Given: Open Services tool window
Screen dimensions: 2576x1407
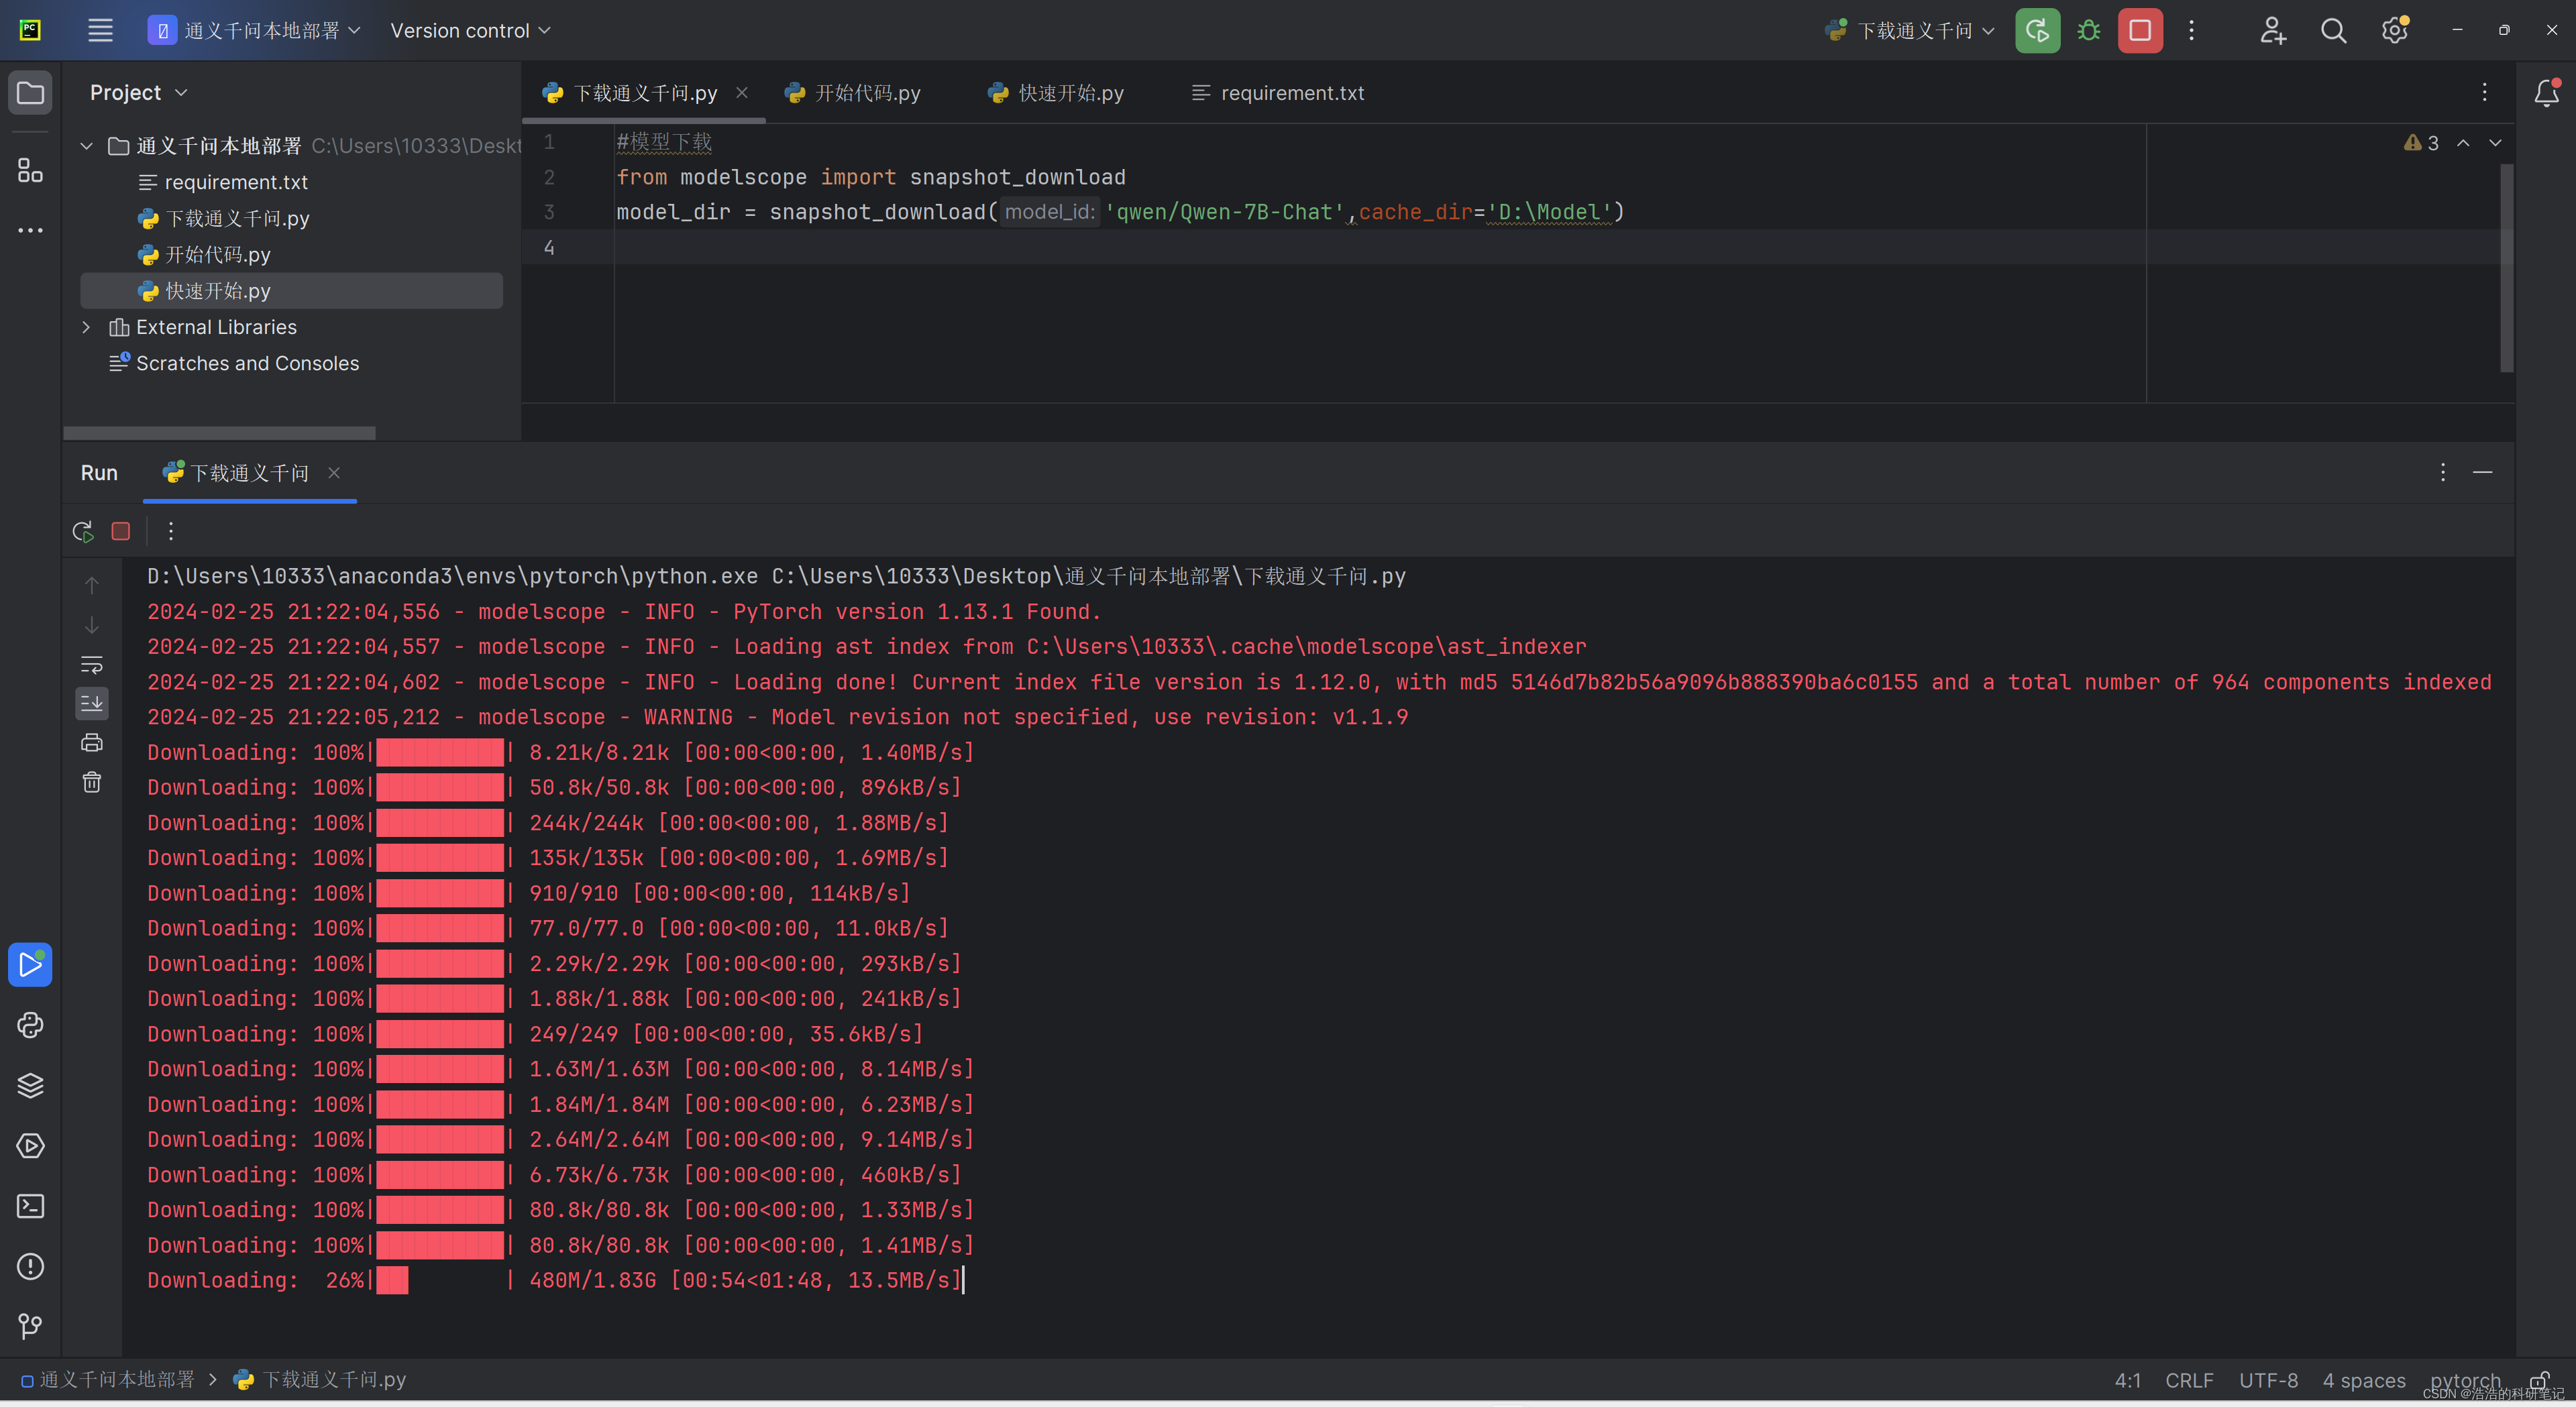Looking at the screenshot, I should [x=30, y=1146].
